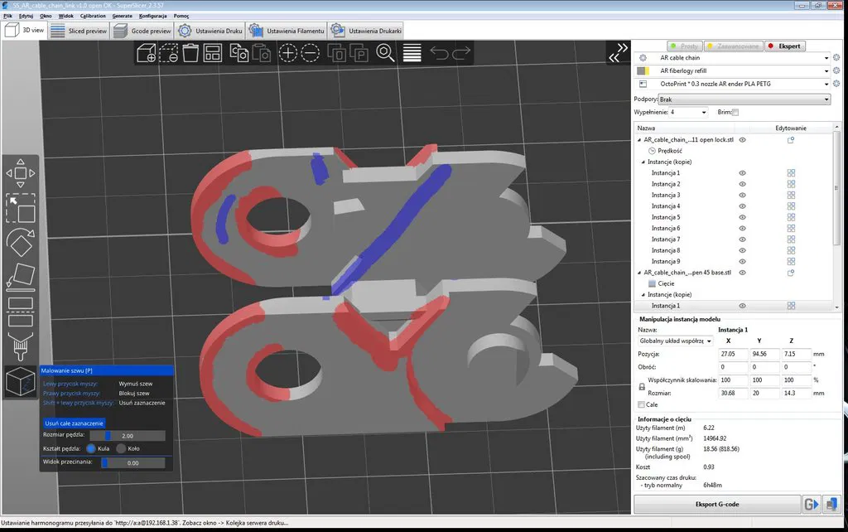Open the OctoPrint printer profile dropdown
Screen dimensions: 848x532
click(826, 84)
